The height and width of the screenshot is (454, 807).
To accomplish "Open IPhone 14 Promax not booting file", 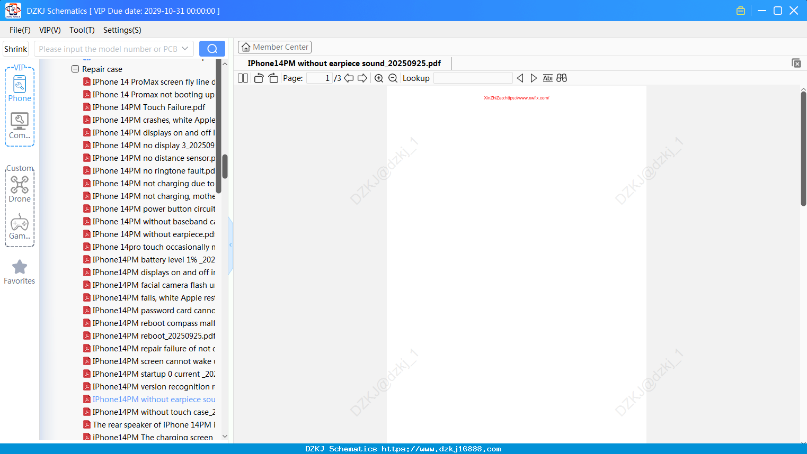I will coord(149,95).
